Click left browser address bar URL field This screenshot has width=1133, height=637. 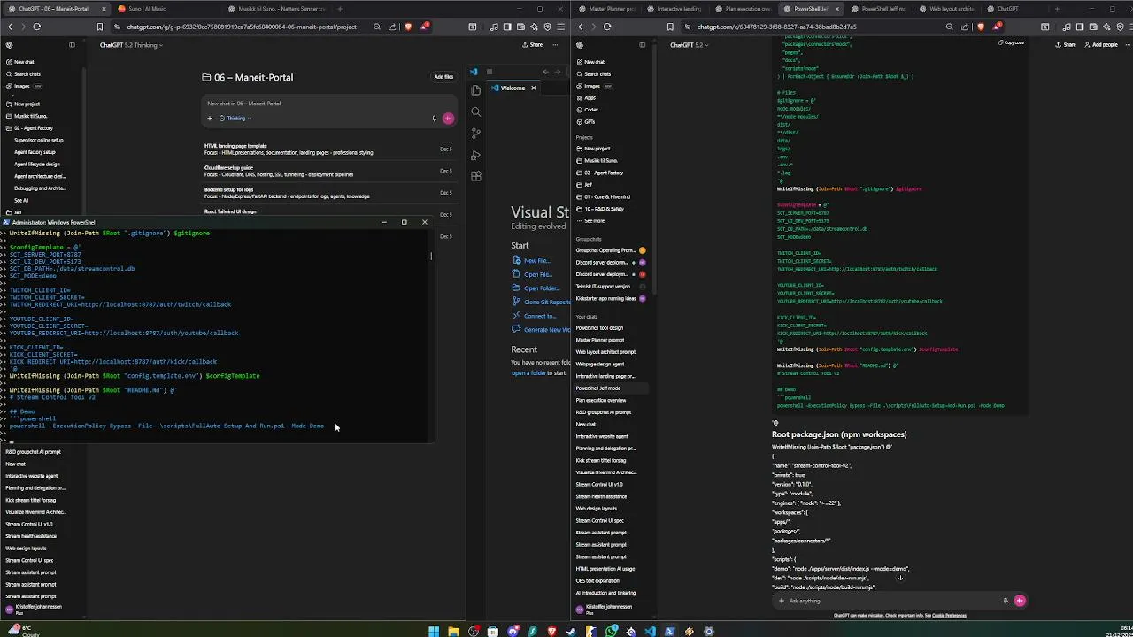(x=242, y=27)
